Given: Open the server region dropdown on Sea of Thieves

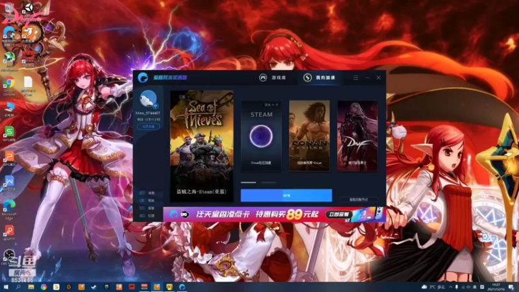Looking at the screenshot, I should tap(184, 97).
